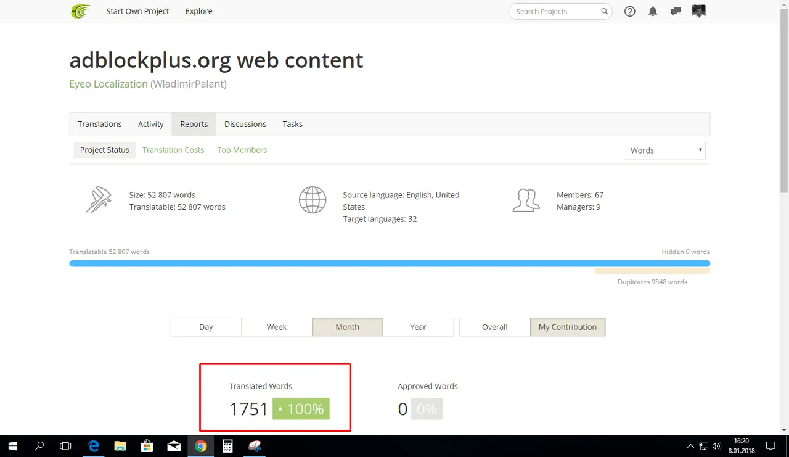Click the members people icon

click(526, 200)
